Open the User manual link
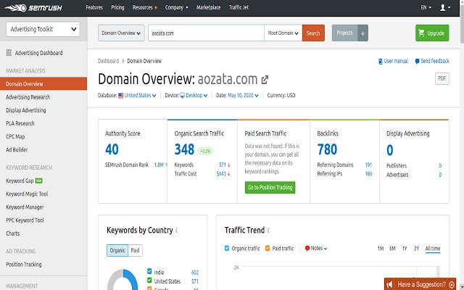The image size is (464, 290). click(394, 61)
